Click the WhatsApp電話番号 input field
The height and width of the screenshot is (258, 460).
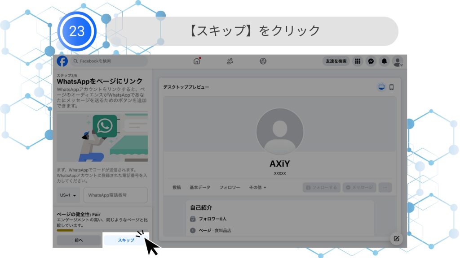tap(115, 195)
